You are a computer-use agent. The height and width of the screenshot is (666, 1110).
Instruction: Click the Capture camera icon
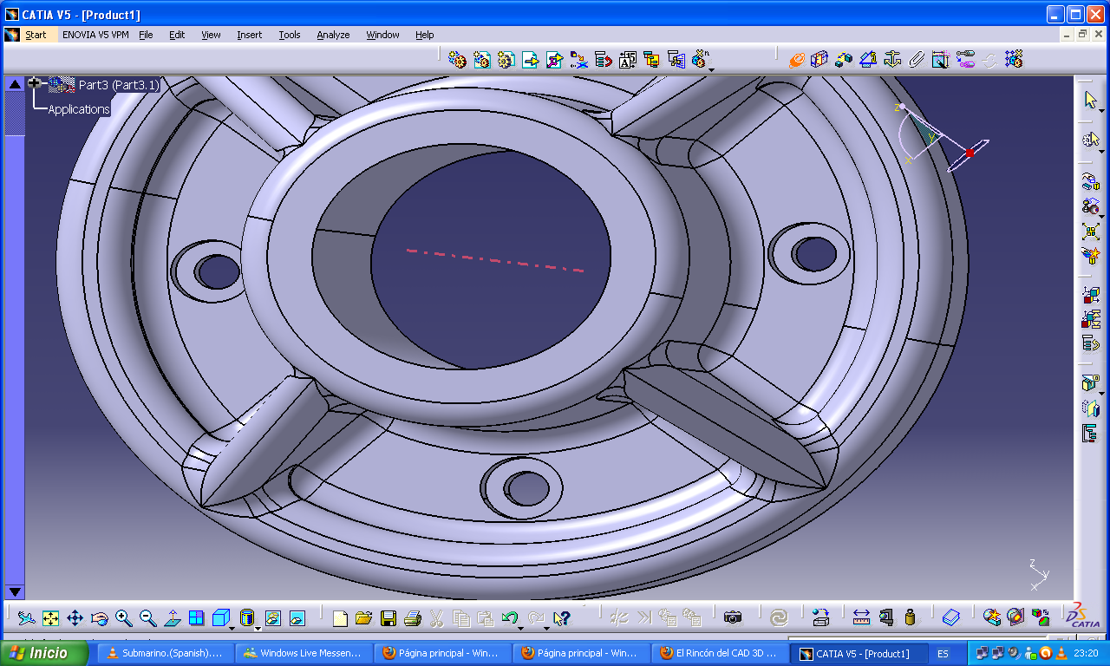pos(733,618)
